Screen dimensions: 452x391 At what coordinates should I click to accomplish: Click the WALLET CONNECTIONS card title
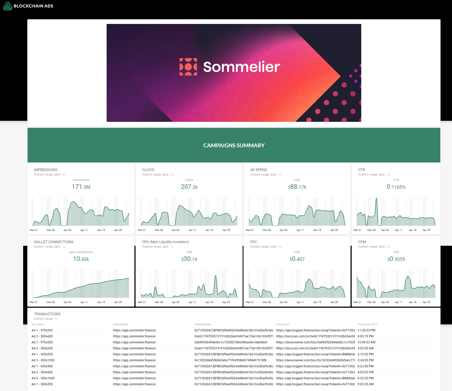(x=54, y=242)
